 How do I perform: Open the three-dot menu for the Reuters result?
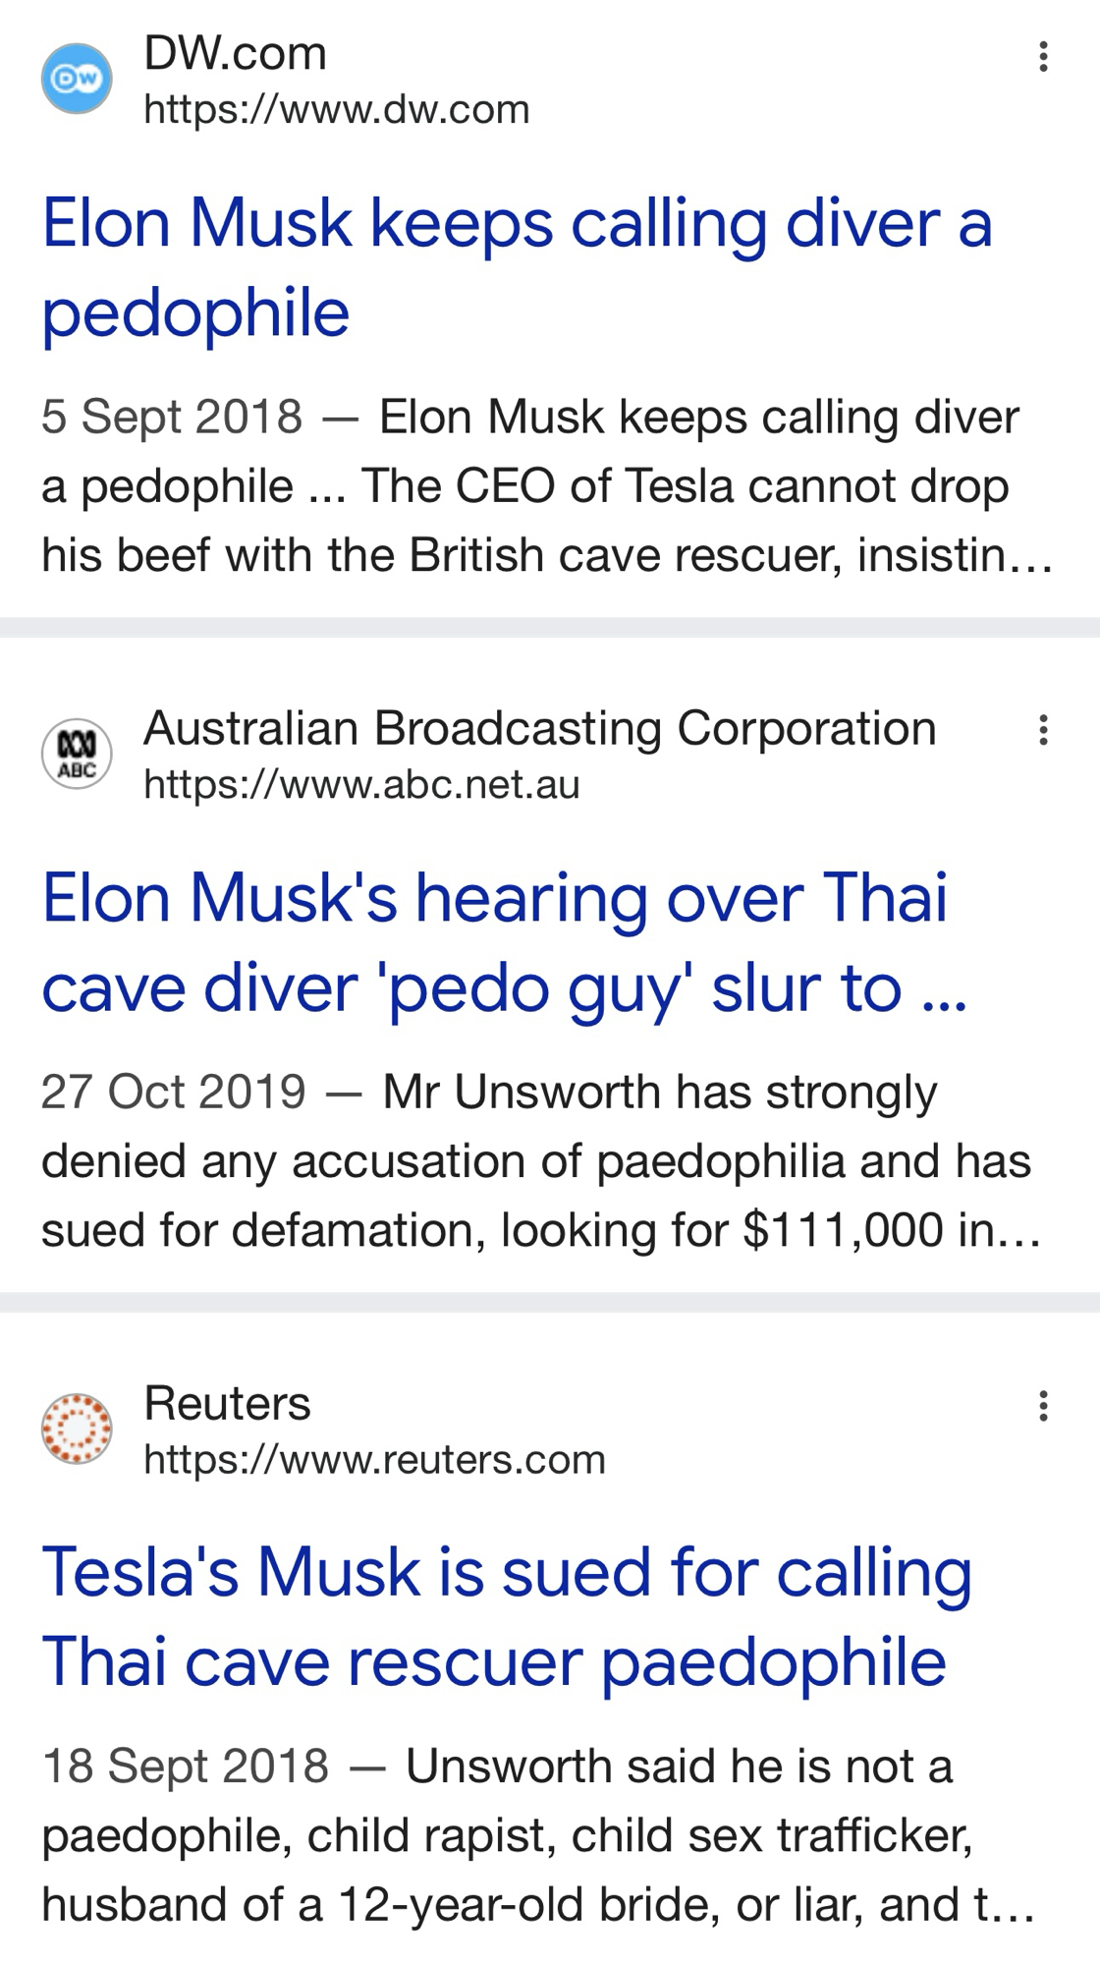[x=1043, y=1406]
